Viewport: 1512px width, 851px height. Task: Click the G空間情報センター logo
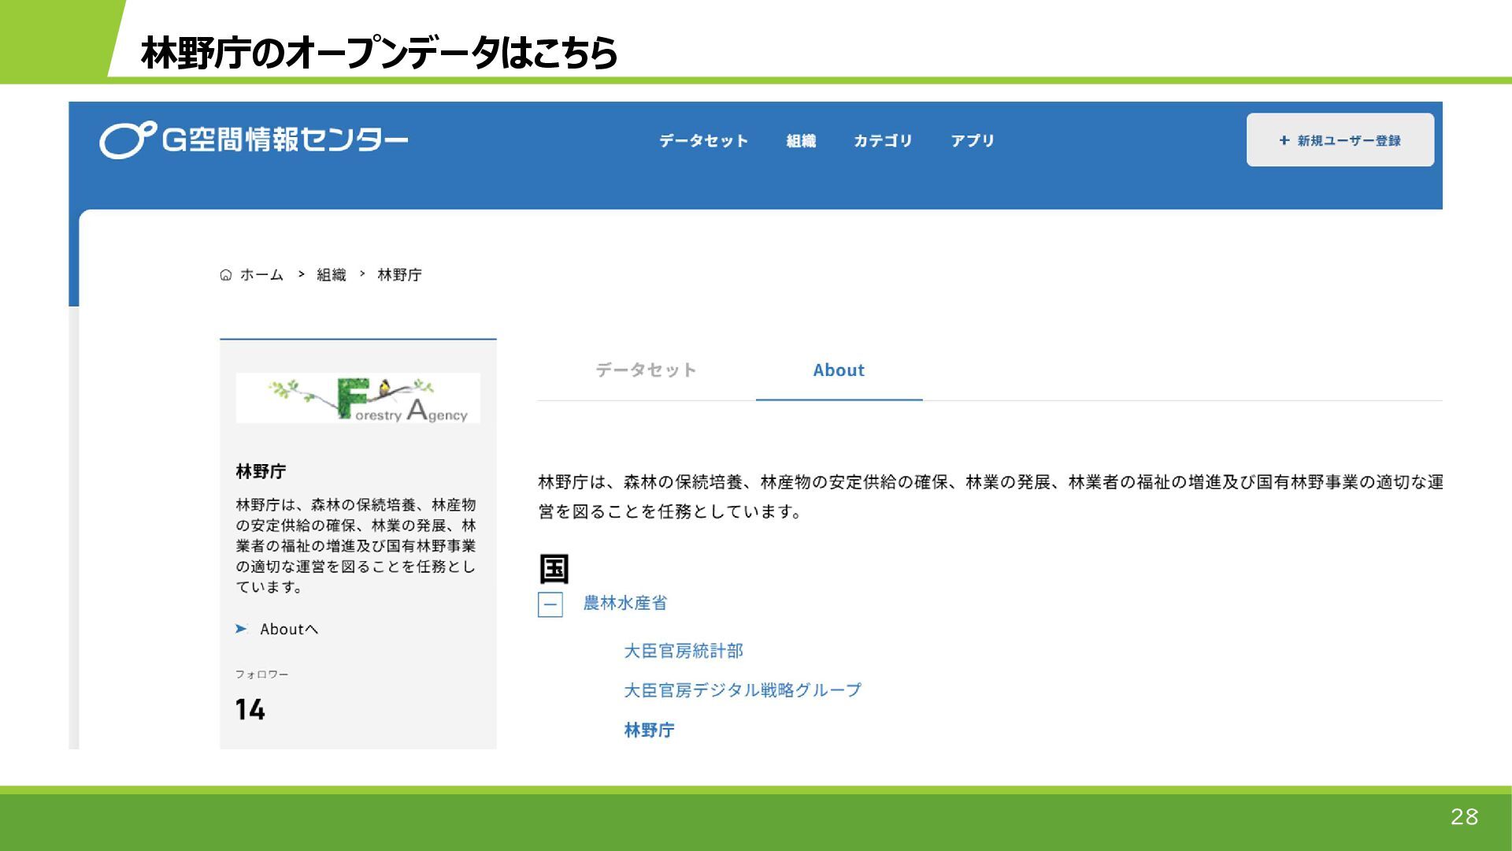click(254, 140)
